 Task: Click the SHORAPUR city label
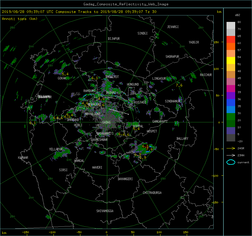pos(172,57)
